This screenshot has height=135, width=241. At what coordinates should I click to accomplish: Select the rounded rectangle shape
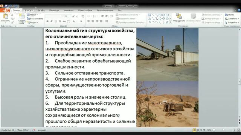(167, 15)
